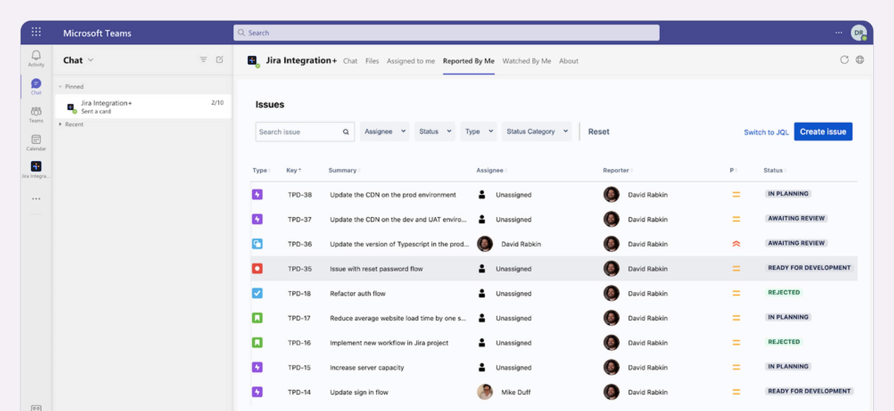
Task: Click the red bug icon for TPD-35
Action: [257, 268]
